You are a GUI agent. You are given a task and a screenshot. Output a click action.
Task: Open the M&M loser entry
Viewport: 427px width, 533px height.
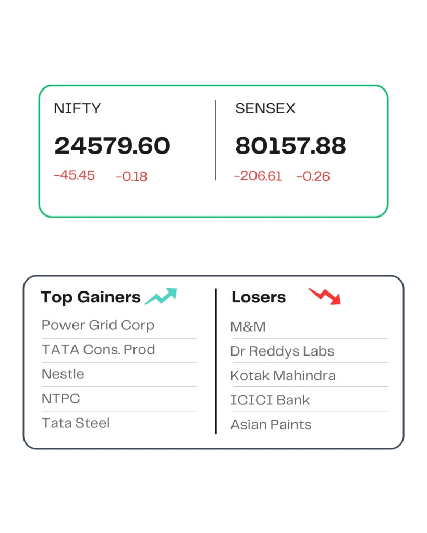coord(248,327)
